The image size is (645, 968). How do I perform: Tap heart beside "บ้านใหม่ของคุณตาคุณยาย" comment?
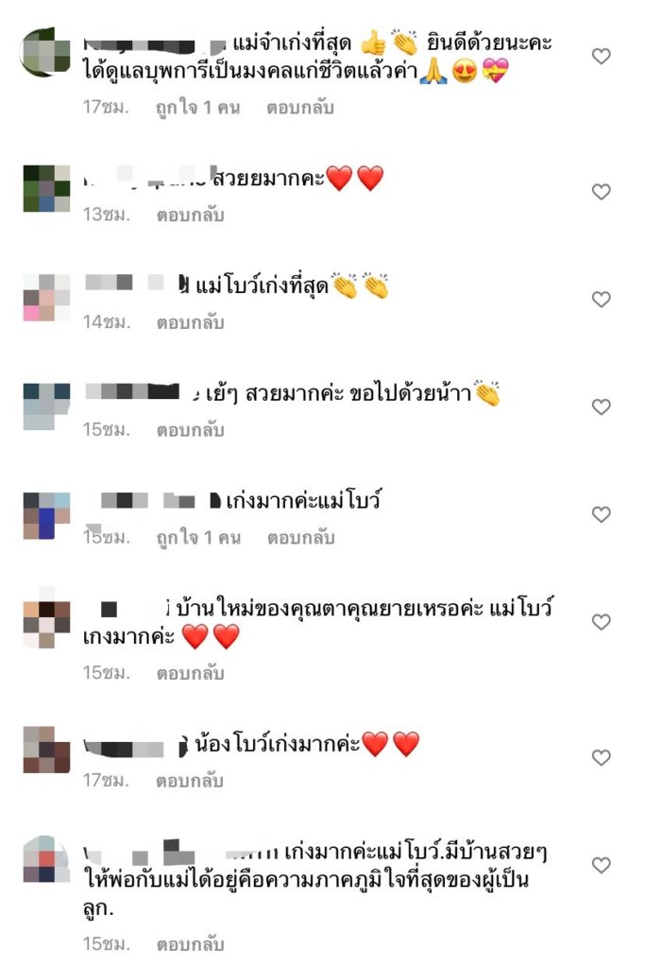601,622
